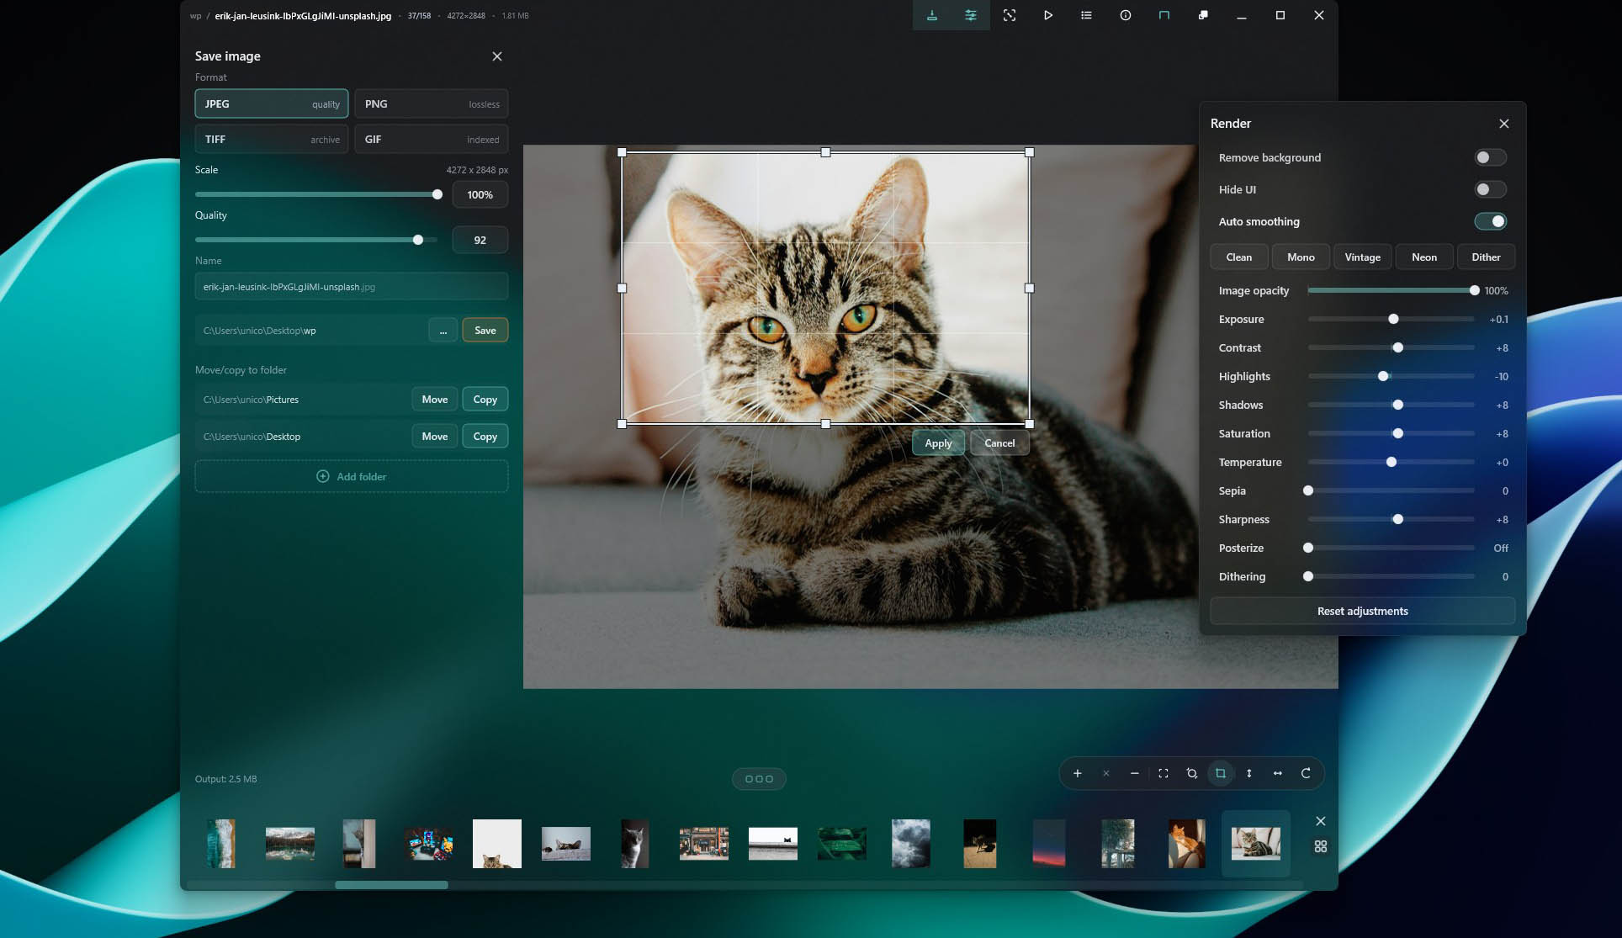Click the output path field Desktop\wp
1622x938 pixels.
tap(310, 330)
